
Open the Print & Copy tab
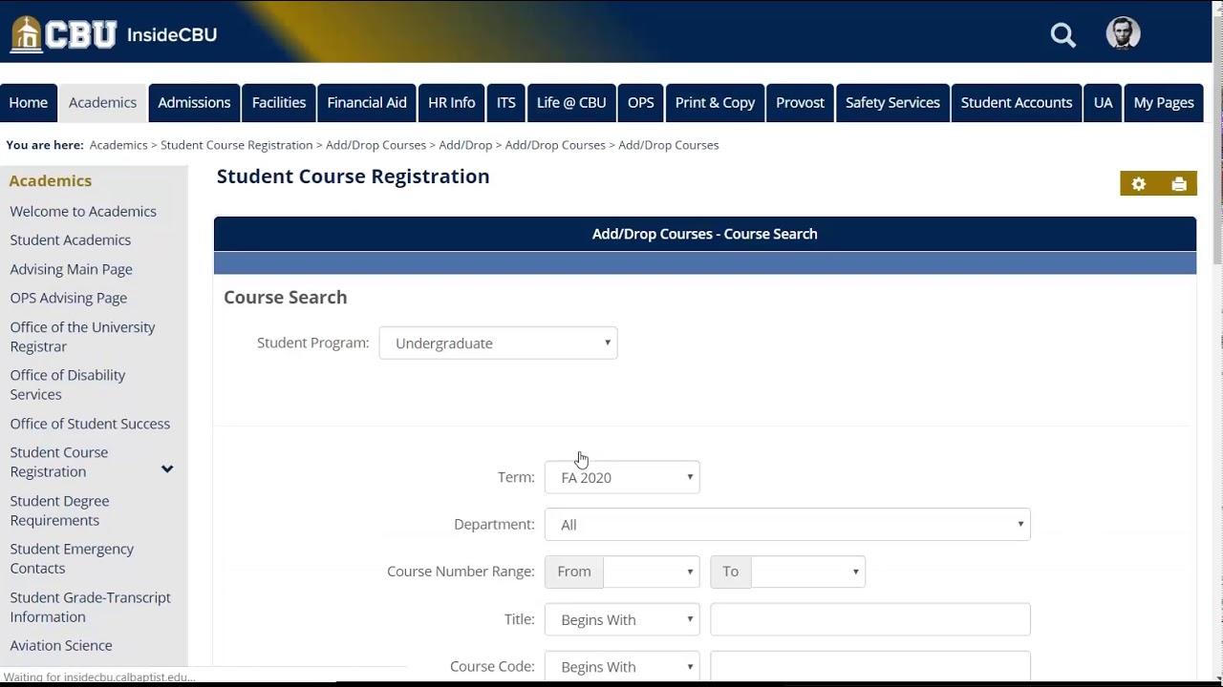(x=715, y=103)
